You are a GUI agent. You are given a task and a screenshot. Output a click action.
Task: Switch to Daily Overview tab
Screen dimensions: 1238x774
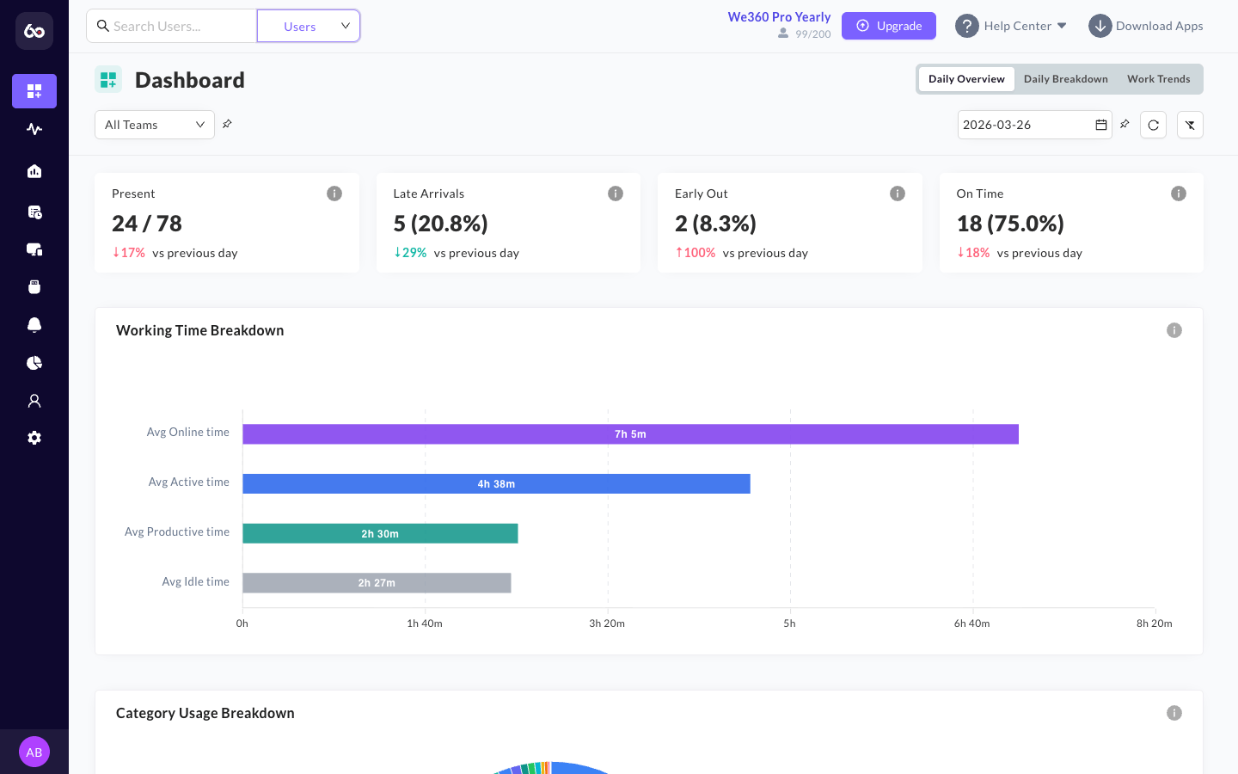tap(966, 79)
